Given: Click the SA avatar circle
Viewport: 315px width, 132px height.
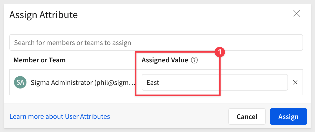Looking at the screenshot, I should click(20, 83).
